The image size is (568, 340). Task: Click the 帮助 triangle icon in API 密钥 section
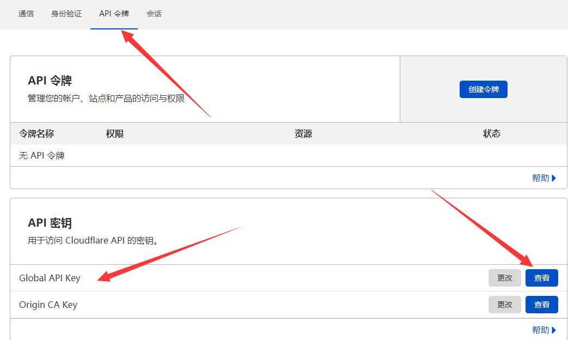(553, 330)
